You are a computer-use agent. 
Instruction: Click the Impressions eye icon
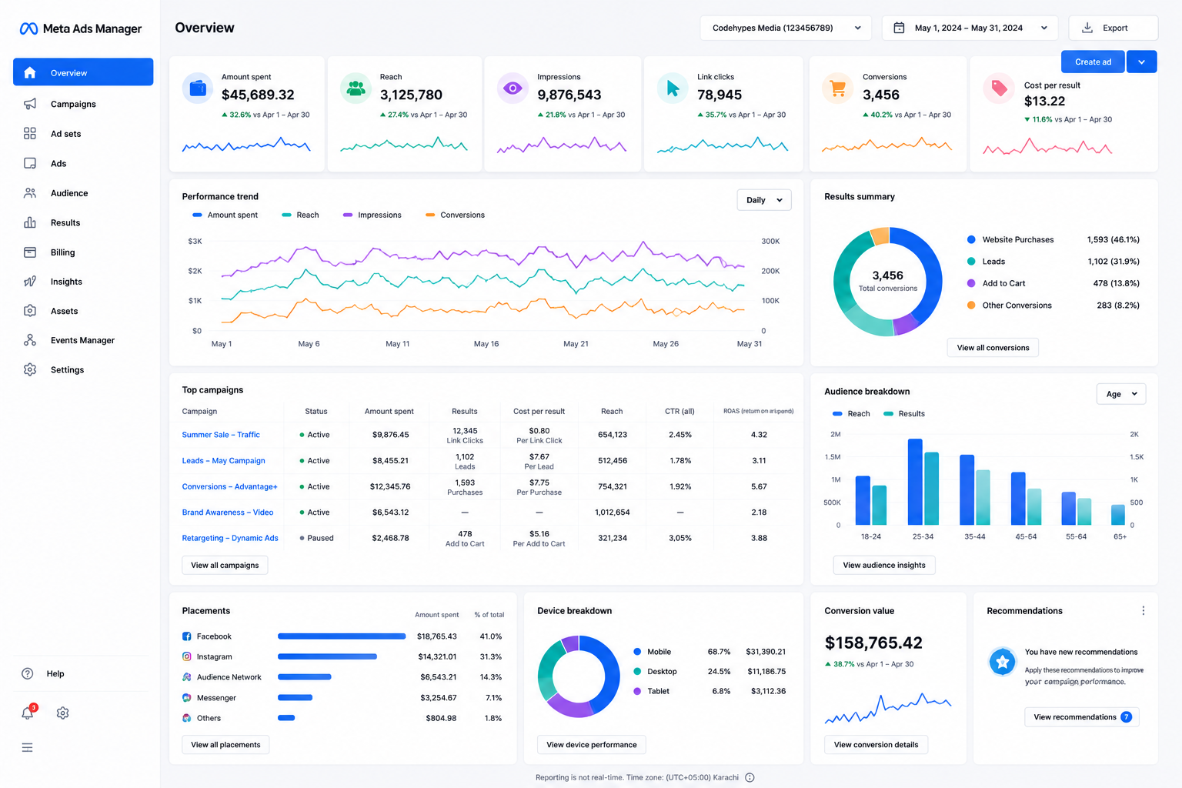513,88
